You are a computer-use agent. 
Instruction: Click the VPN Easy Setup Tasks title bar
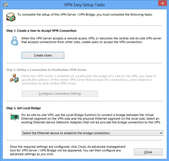(84, 5)
